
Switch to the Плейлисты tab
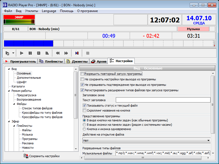click(x=51, y=61)
